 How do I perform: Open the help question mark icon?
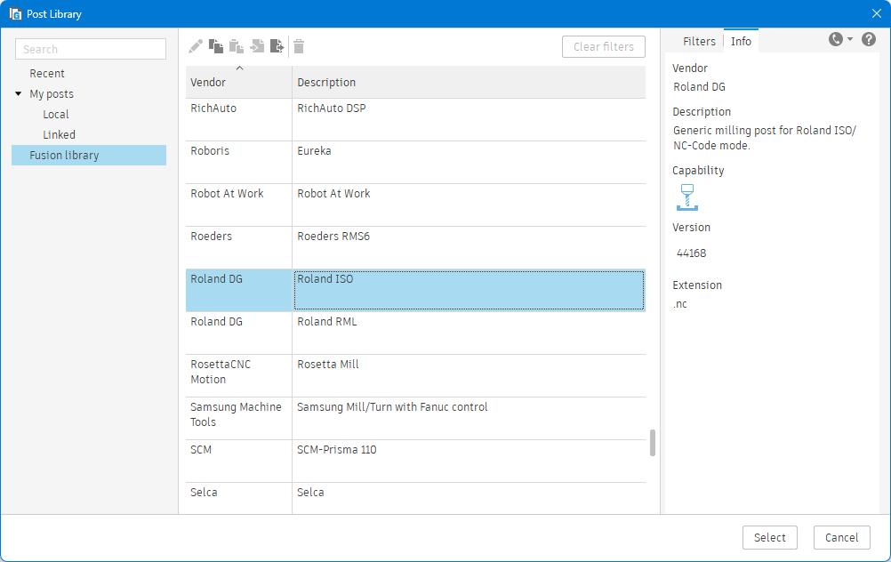[x=868, y=39]
